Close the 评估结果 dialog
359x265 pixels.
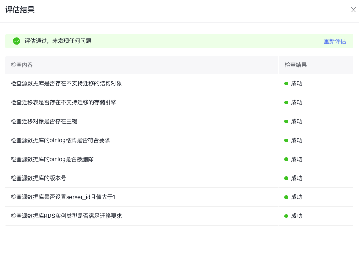click(353, 10)
